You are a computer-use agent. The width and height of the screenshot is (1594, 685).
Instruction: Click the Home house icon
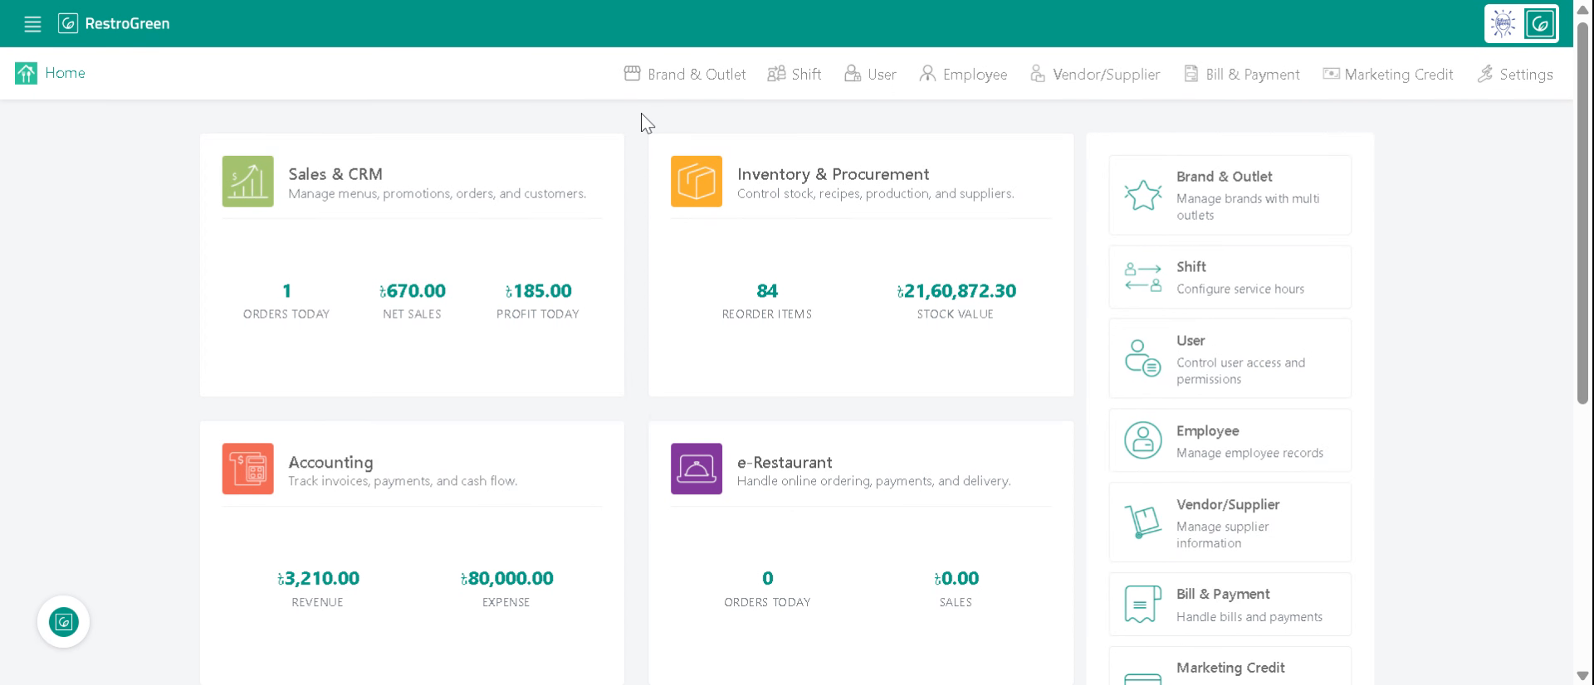pyautogui.click(x=26, y=74)
